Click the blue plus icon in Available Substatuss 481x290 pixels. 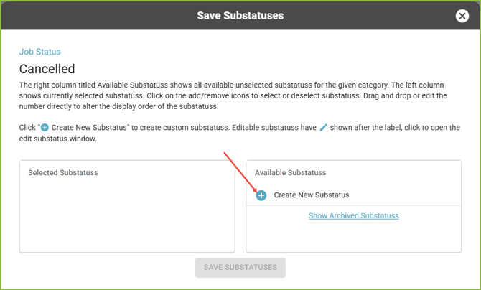tap(261, 195)
